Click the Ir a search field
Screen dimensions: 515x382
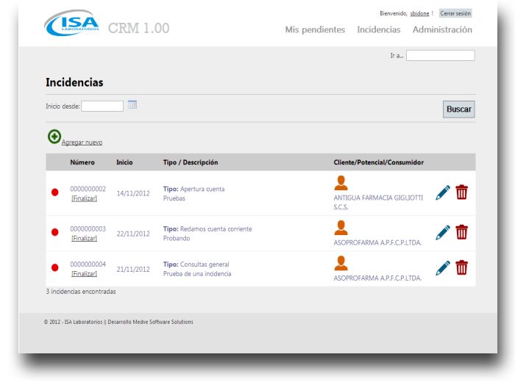[440, 55]
